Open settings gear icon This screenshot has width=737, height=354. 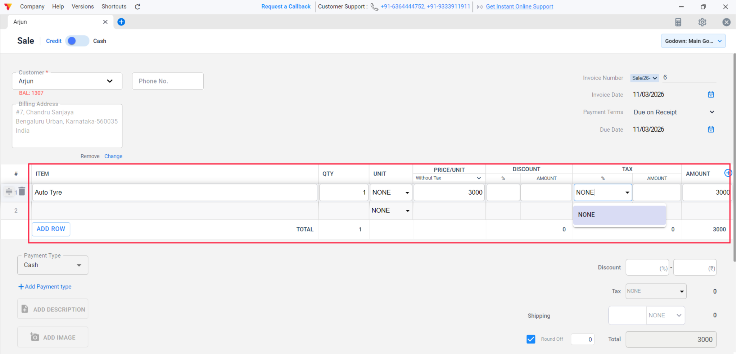(702, 22)
